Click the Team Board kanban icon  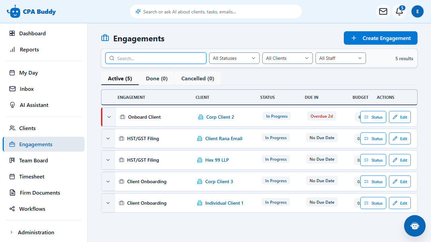point(12,160)
